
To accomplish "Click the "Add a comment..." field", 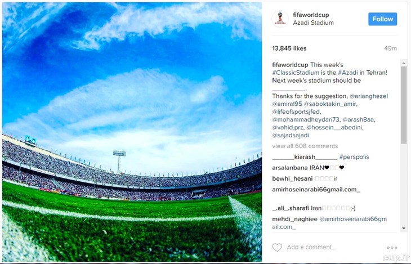I will coord(311,247).
